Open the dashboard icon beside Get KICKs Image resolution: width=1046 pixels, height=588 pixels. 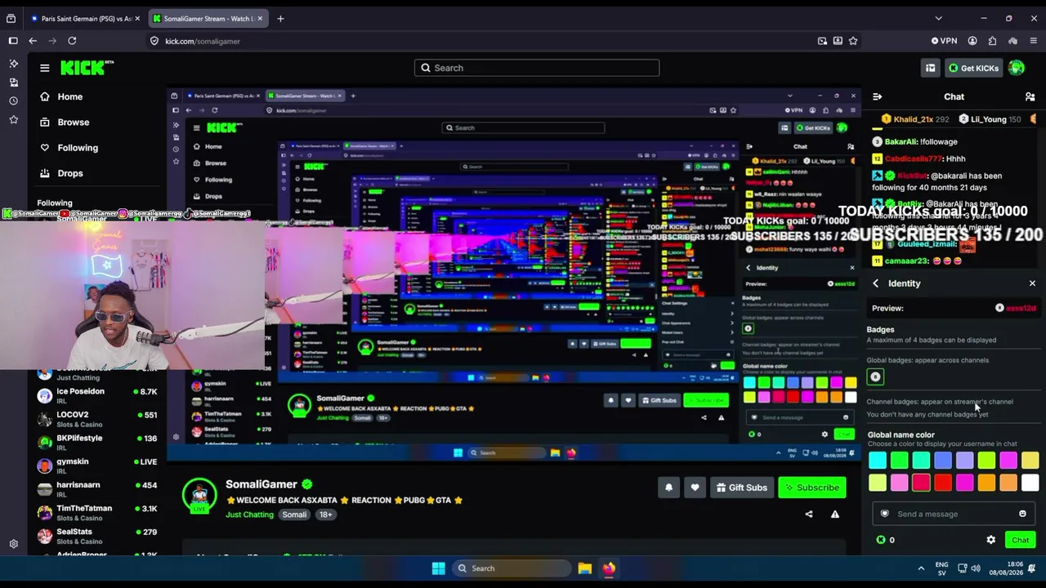point(930,68)
